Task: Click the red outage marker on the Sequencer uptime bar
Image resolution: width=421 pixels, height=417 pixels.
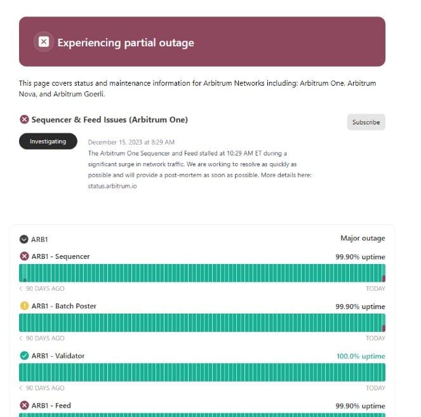Action: coord(384,279)
